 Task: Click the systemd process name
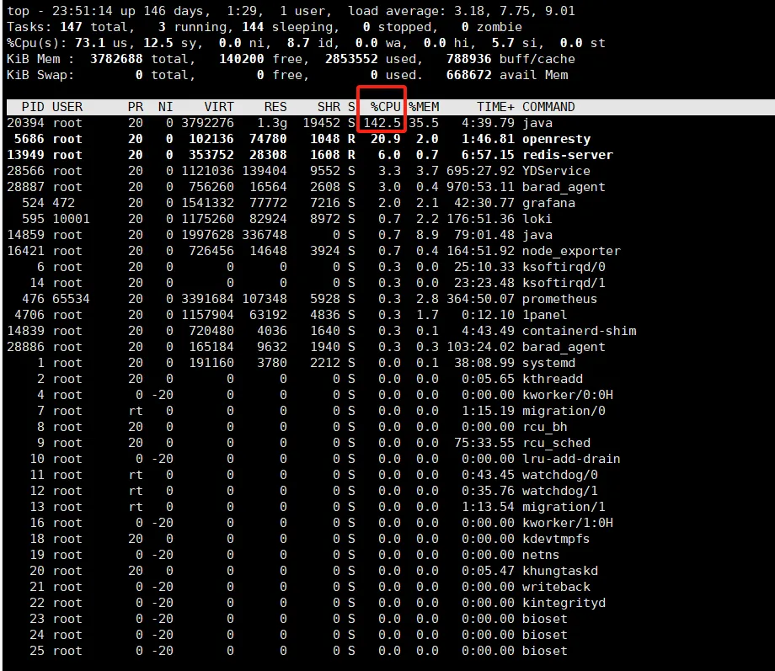(548, 363)
